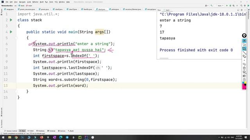Toggle the eye visibility annotation icon

[x=244, y=41]
